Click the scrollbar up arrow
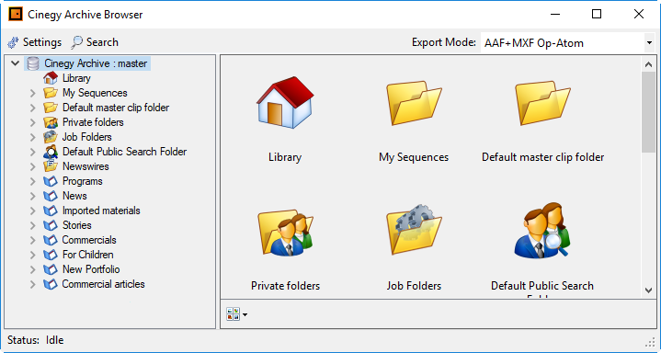Screen dimensions: 661x353 [x=648, y=64]
